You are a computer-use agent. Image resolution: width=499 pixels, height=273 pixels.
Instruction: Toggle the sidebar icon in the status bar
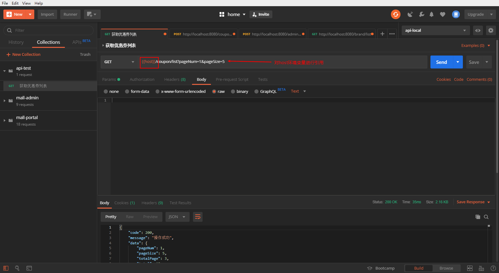click(6, 268)
